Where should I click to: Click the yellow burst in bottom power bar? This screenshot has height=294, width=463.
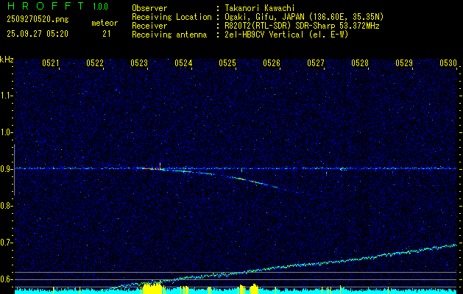[x=150, y=287]
